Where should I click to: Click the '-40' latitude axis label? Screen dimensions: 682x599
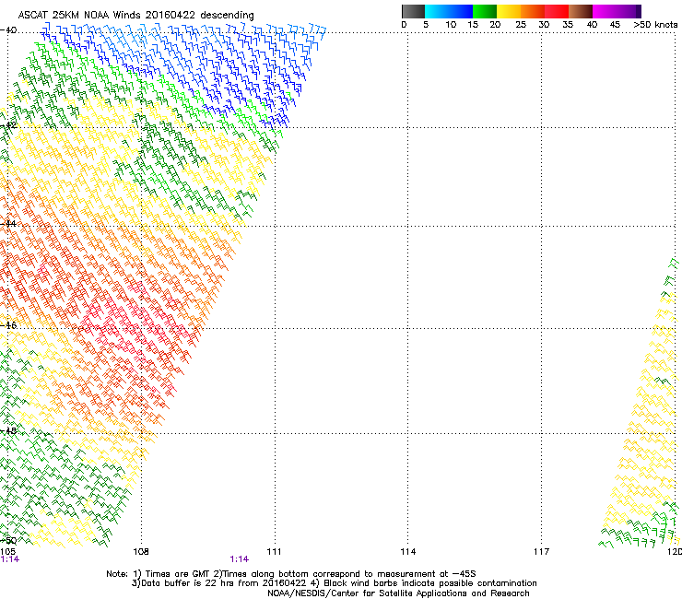8,30
